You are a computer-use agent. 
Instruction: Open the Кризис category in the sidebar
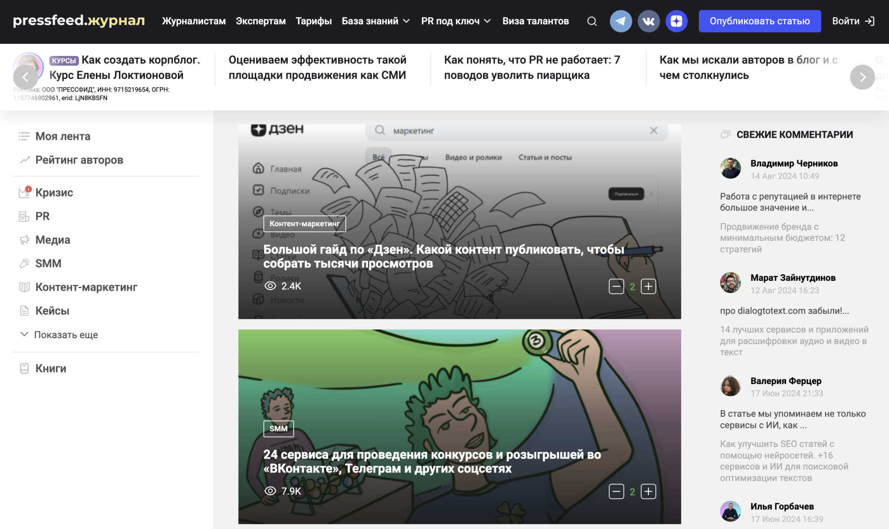(x=54, y=192)
